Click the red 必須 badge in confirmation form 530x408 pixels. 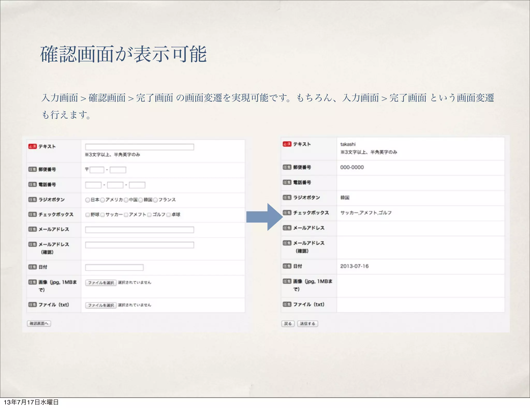287,144
